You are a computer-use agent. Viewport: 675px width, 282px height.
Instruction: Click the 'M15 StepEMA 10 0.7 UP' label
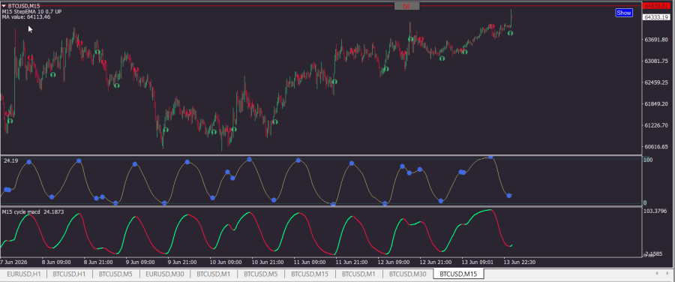pyautogui.click(x=31, y=11)
